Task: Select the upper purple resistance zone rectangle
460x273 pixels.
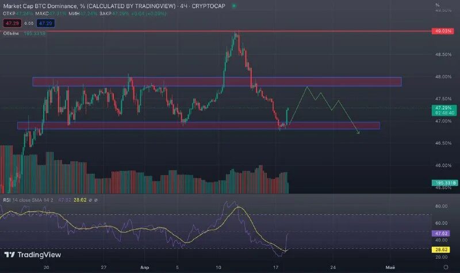Action: pos(217,82)
